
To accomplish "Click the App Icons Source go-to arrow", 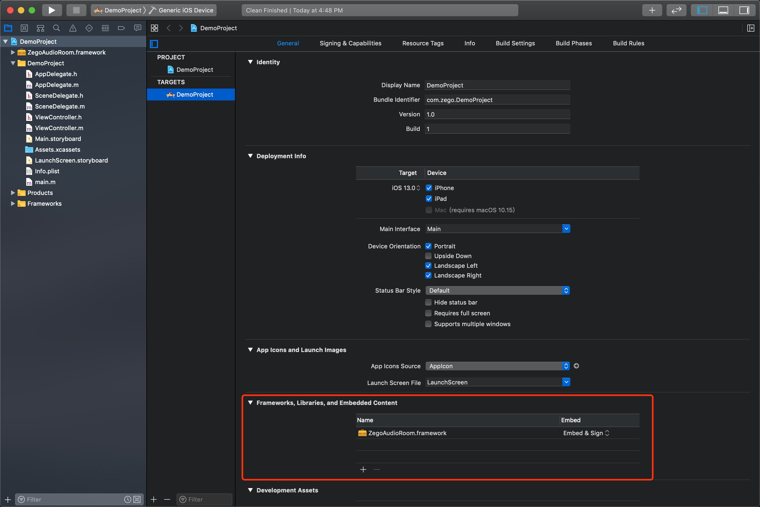I will (576, 366).
